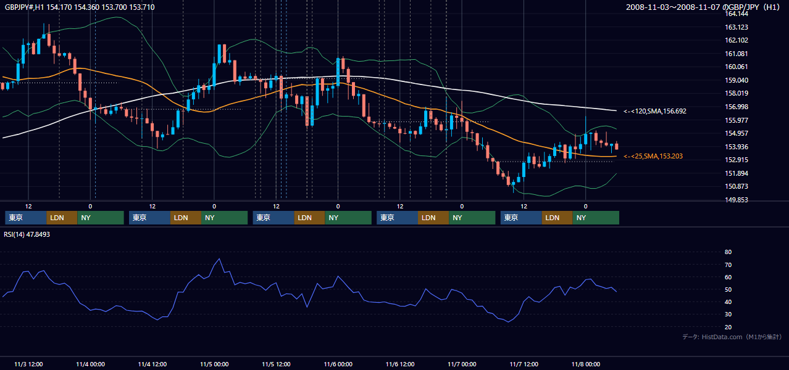Select the 25 SMA 153.203 label
This screenshot has height=370, width=789.
coord(653,156)
